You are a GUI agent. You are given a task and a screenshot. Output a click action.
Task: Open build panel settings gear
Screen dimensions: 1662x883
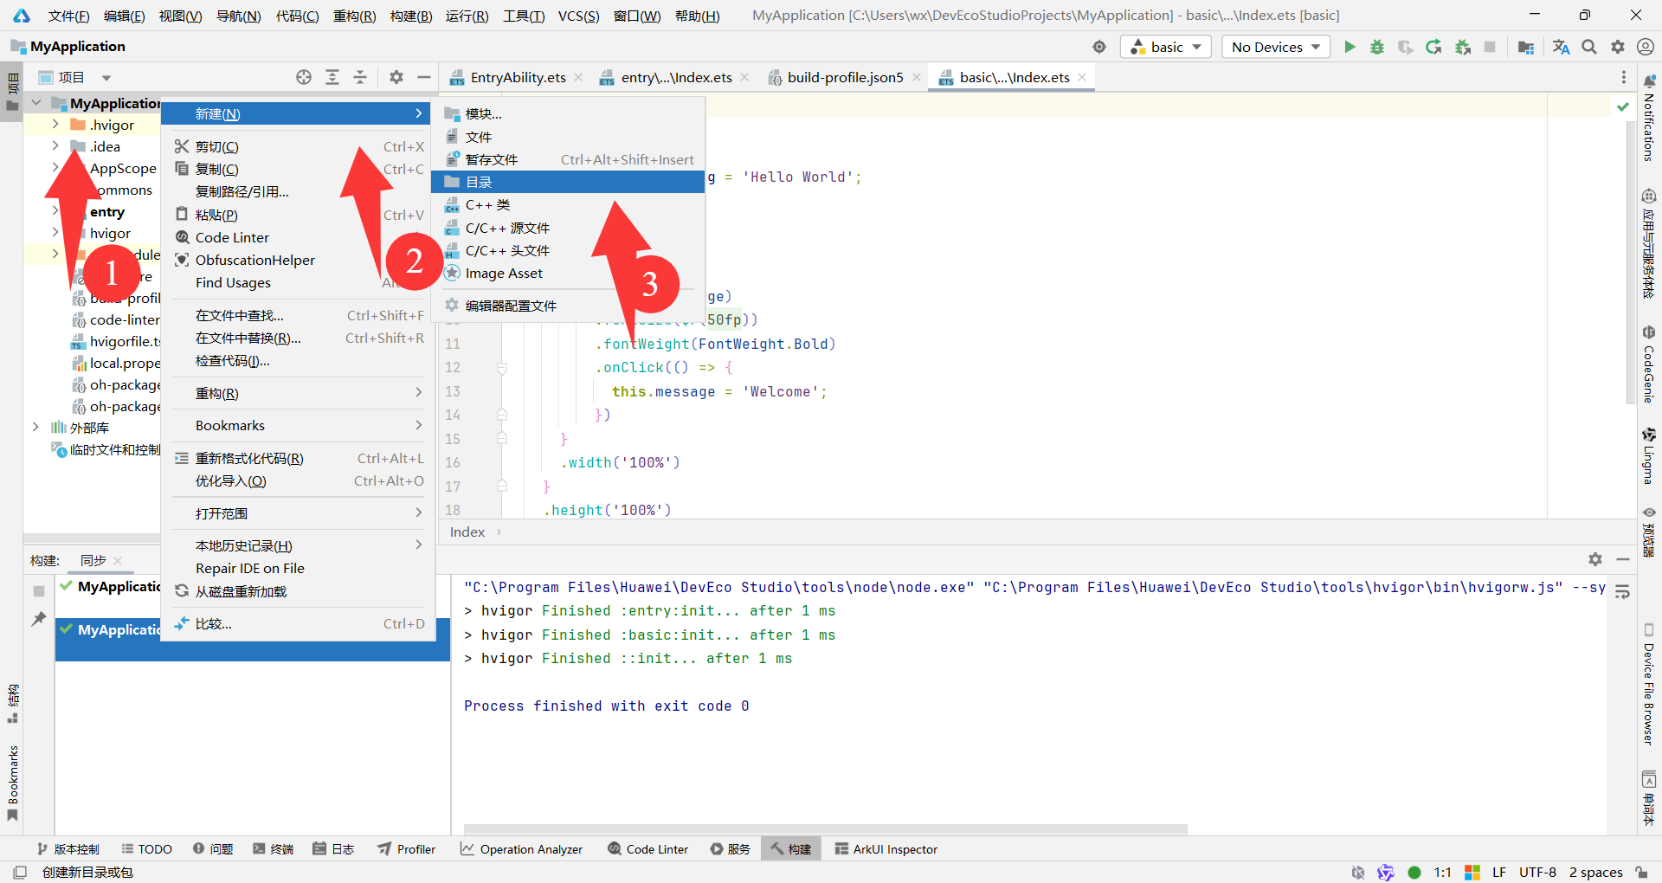pos(1595,559)
